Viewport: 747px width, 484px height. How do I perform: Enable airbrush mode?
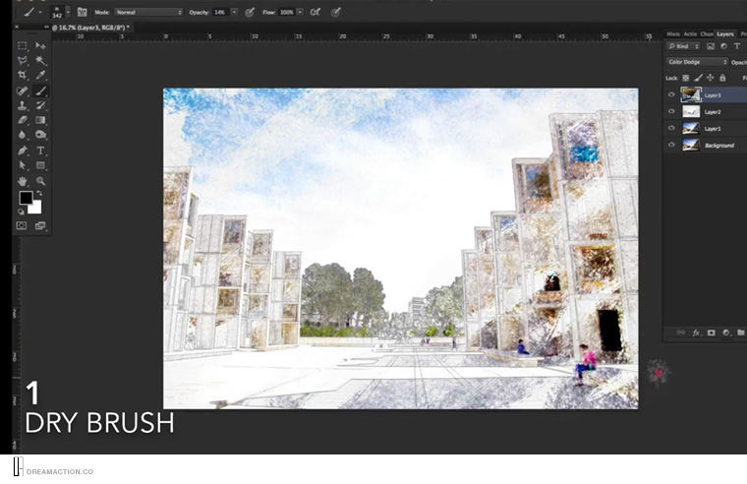[315, 13]
